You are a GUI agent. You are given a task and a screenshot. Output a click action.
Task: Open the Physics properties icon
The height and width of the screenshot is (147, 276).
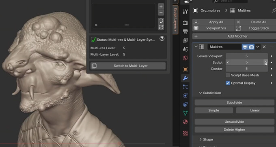[185, 96]
